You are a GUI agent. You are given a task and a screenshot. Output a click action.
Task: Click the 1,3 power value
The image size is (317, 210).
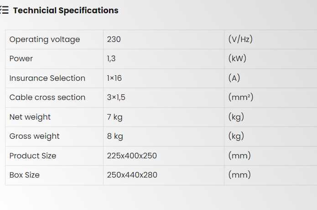click(x=112, y=58)
